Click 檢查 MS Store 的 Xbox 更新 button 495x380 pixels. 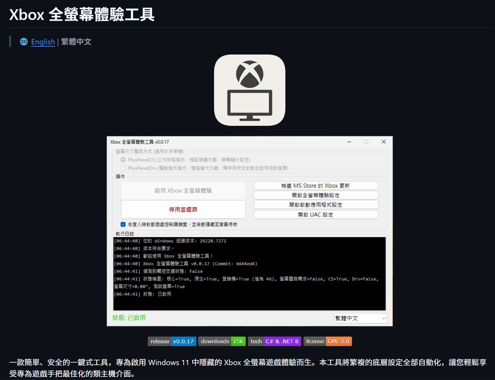316,186
